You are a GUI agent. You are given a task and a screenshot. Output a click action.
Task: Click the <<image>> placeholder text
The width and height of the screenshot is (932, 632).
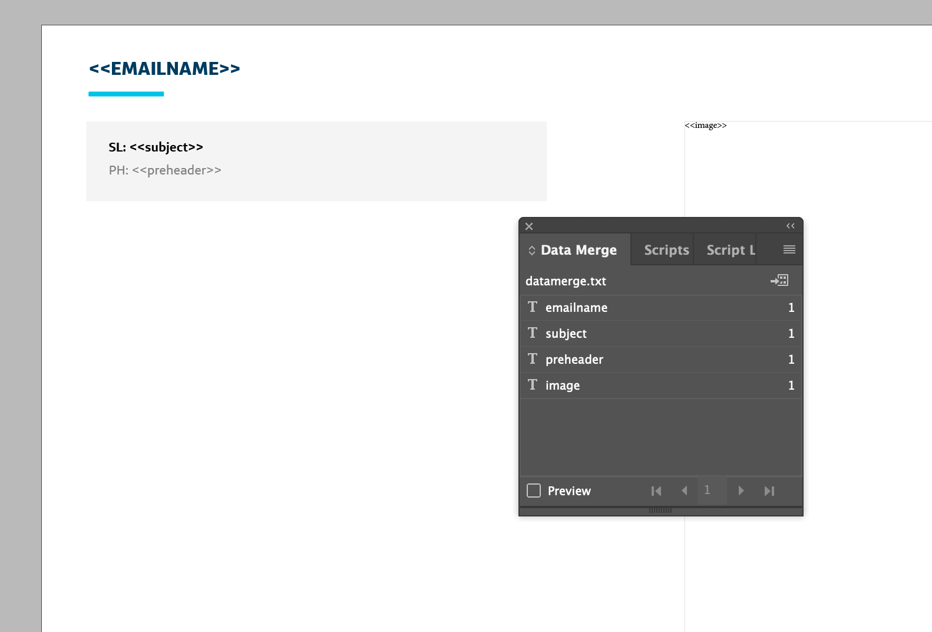(705, 126)
